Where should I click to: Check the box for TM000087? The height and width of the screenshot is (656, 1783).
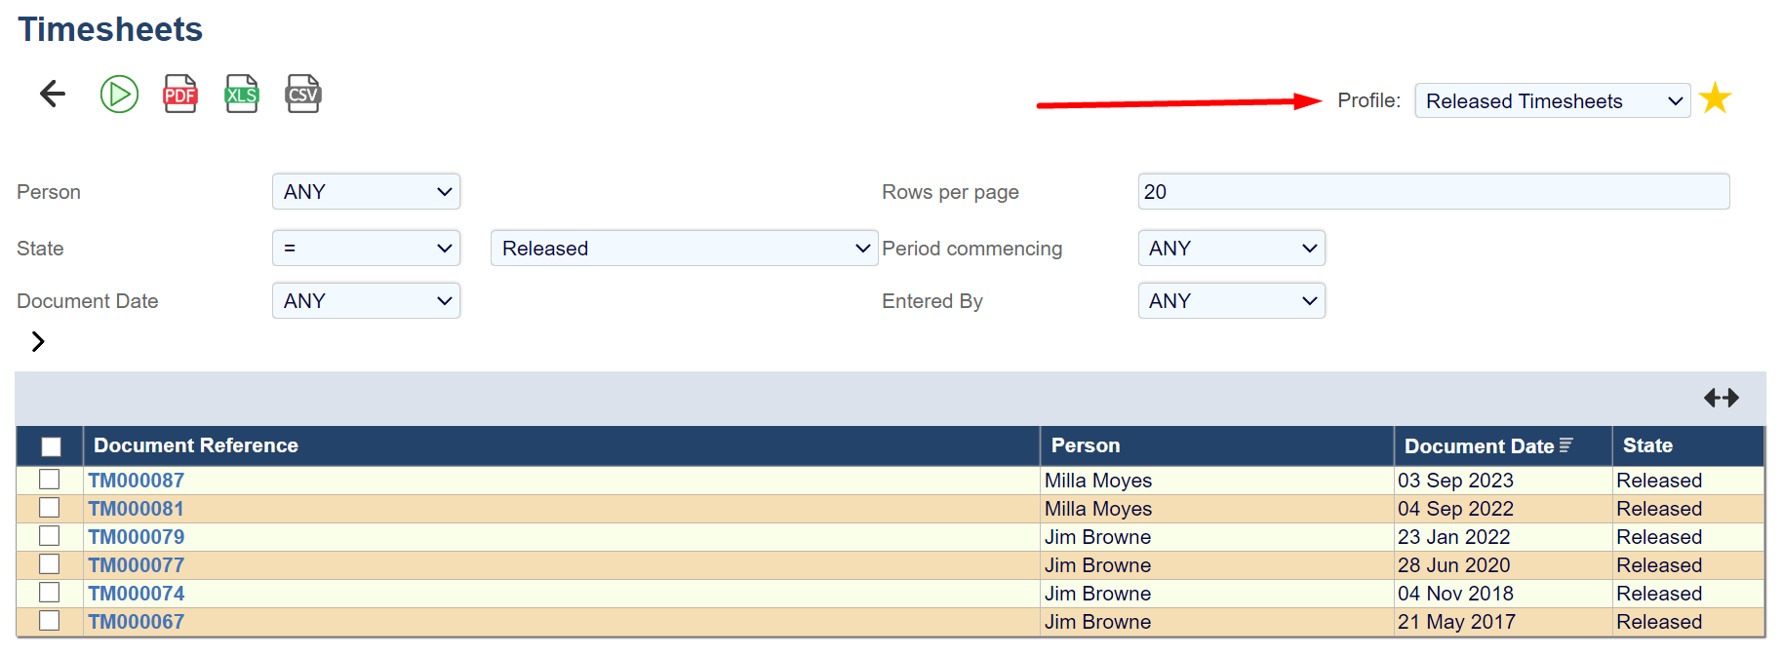click(50, 480)
